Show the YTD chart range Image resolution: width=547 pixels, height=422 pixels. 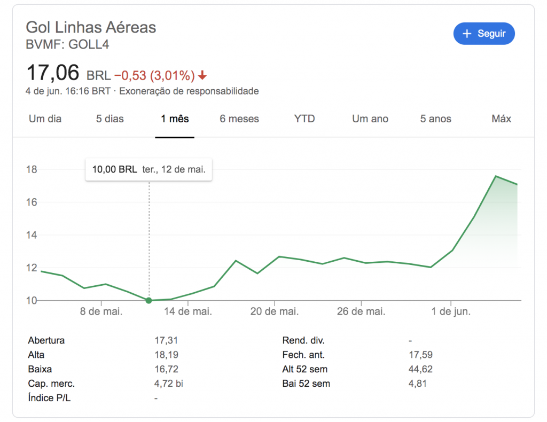point(304,119)
